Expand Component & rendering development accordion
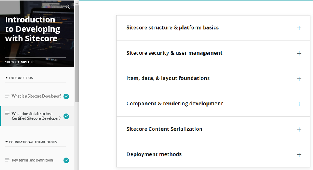 point(213,104)
